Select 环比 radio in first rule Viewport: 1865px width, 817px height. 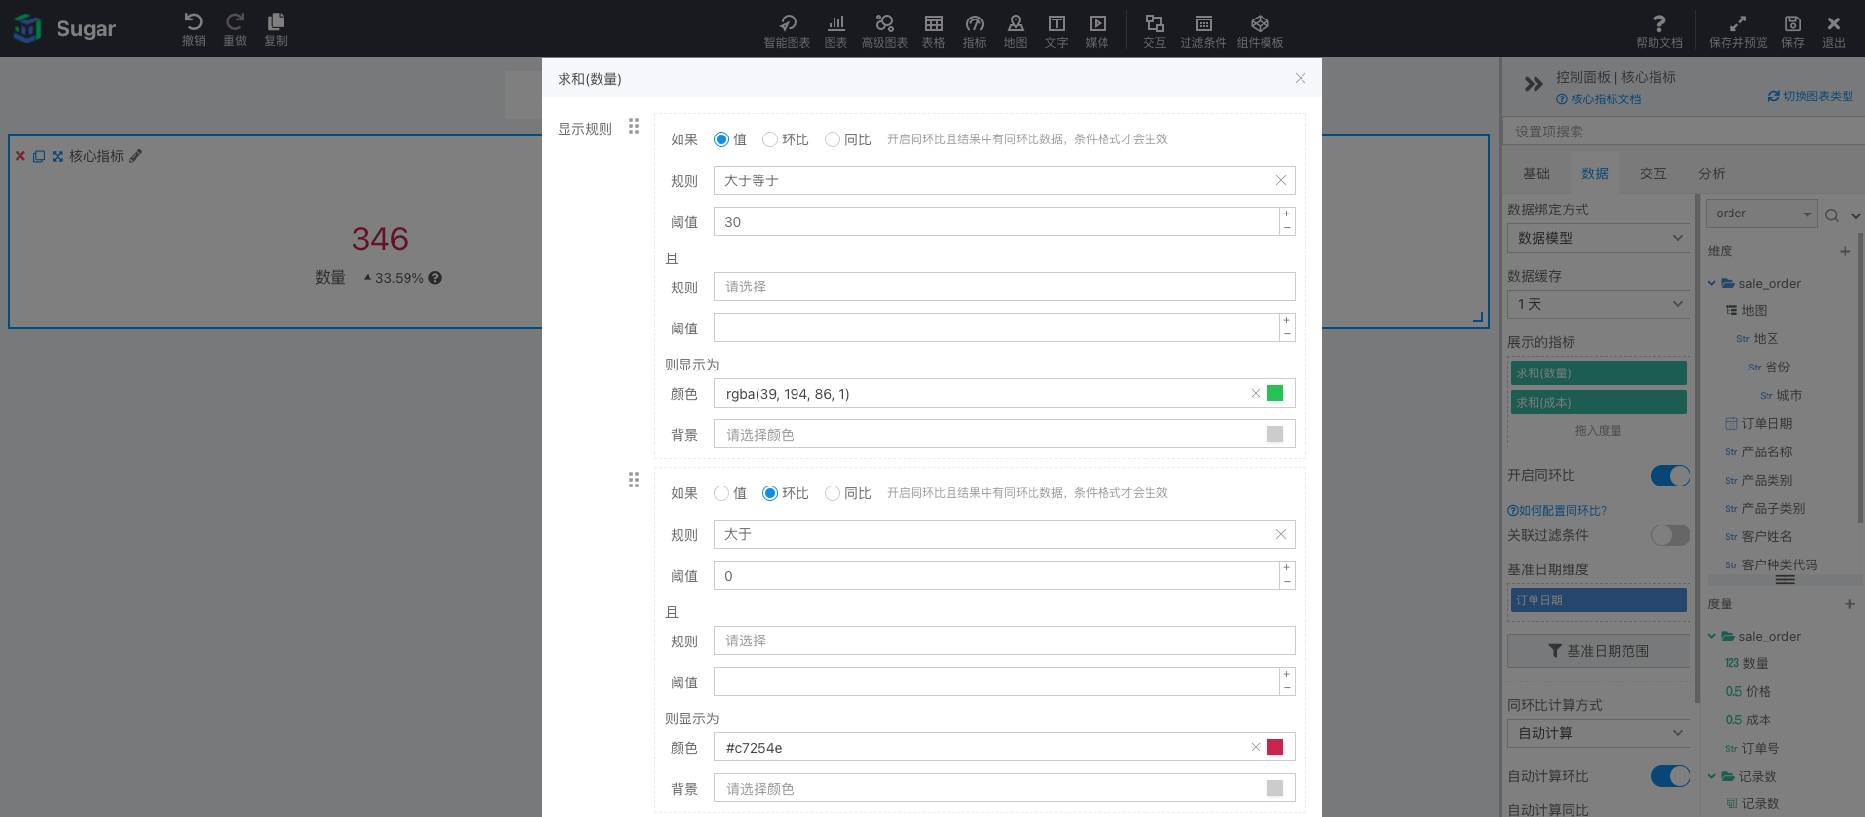(x=770, y=139)
